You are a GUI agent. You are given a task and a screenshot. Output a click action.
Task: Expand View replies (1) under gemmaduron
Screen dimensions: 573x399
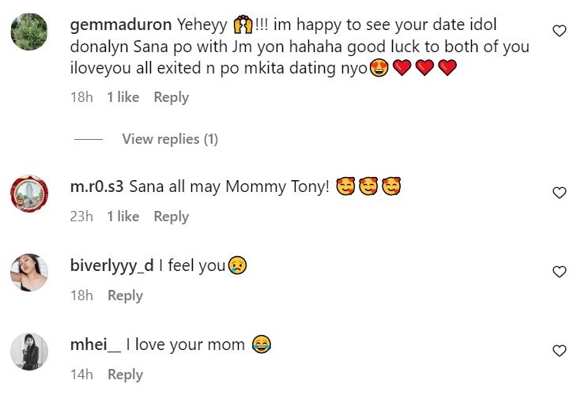pos(169,139)
